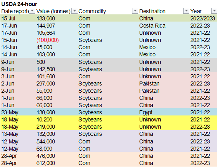The image size is (218, 167).
Task: Click the Costa Rica destination cell
Action: [152, 26]
